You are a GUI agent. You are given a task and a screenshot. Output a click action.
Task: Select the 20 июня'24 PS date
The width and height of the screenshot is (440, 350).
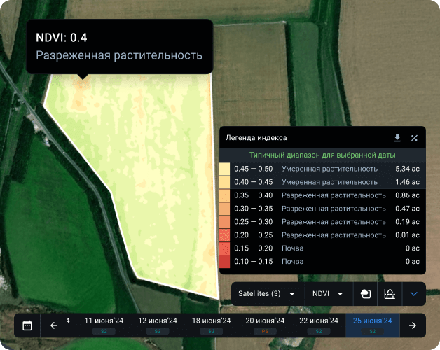[265, 325]
